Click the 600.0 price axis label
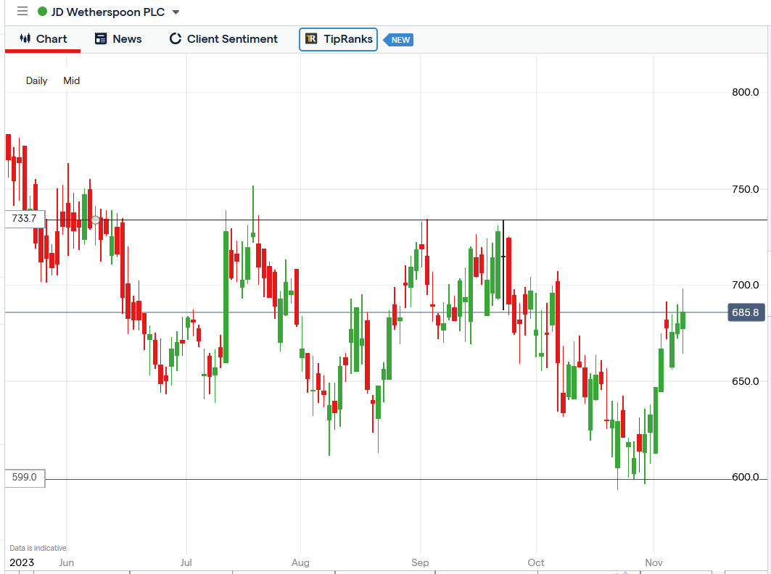Screen dimensions: 771x574 (745, 477)
